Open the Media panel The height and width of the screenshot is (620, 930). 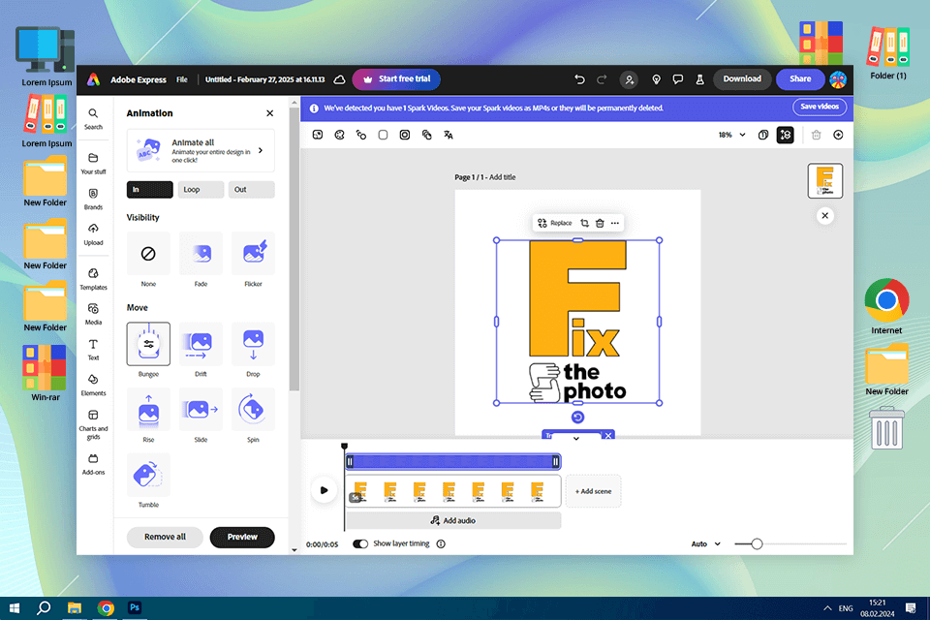[93, 315]
